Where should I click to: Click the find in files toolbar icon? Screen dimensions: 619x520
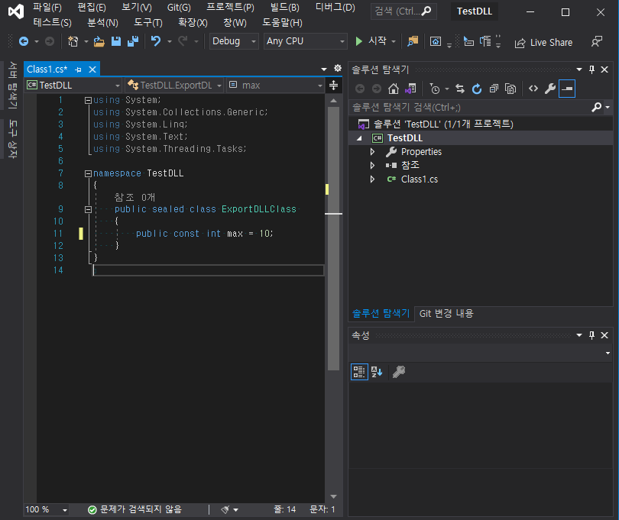[413, 41]
